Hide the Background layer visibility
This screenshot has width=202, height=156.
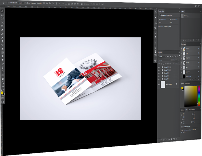coord(159,84)
